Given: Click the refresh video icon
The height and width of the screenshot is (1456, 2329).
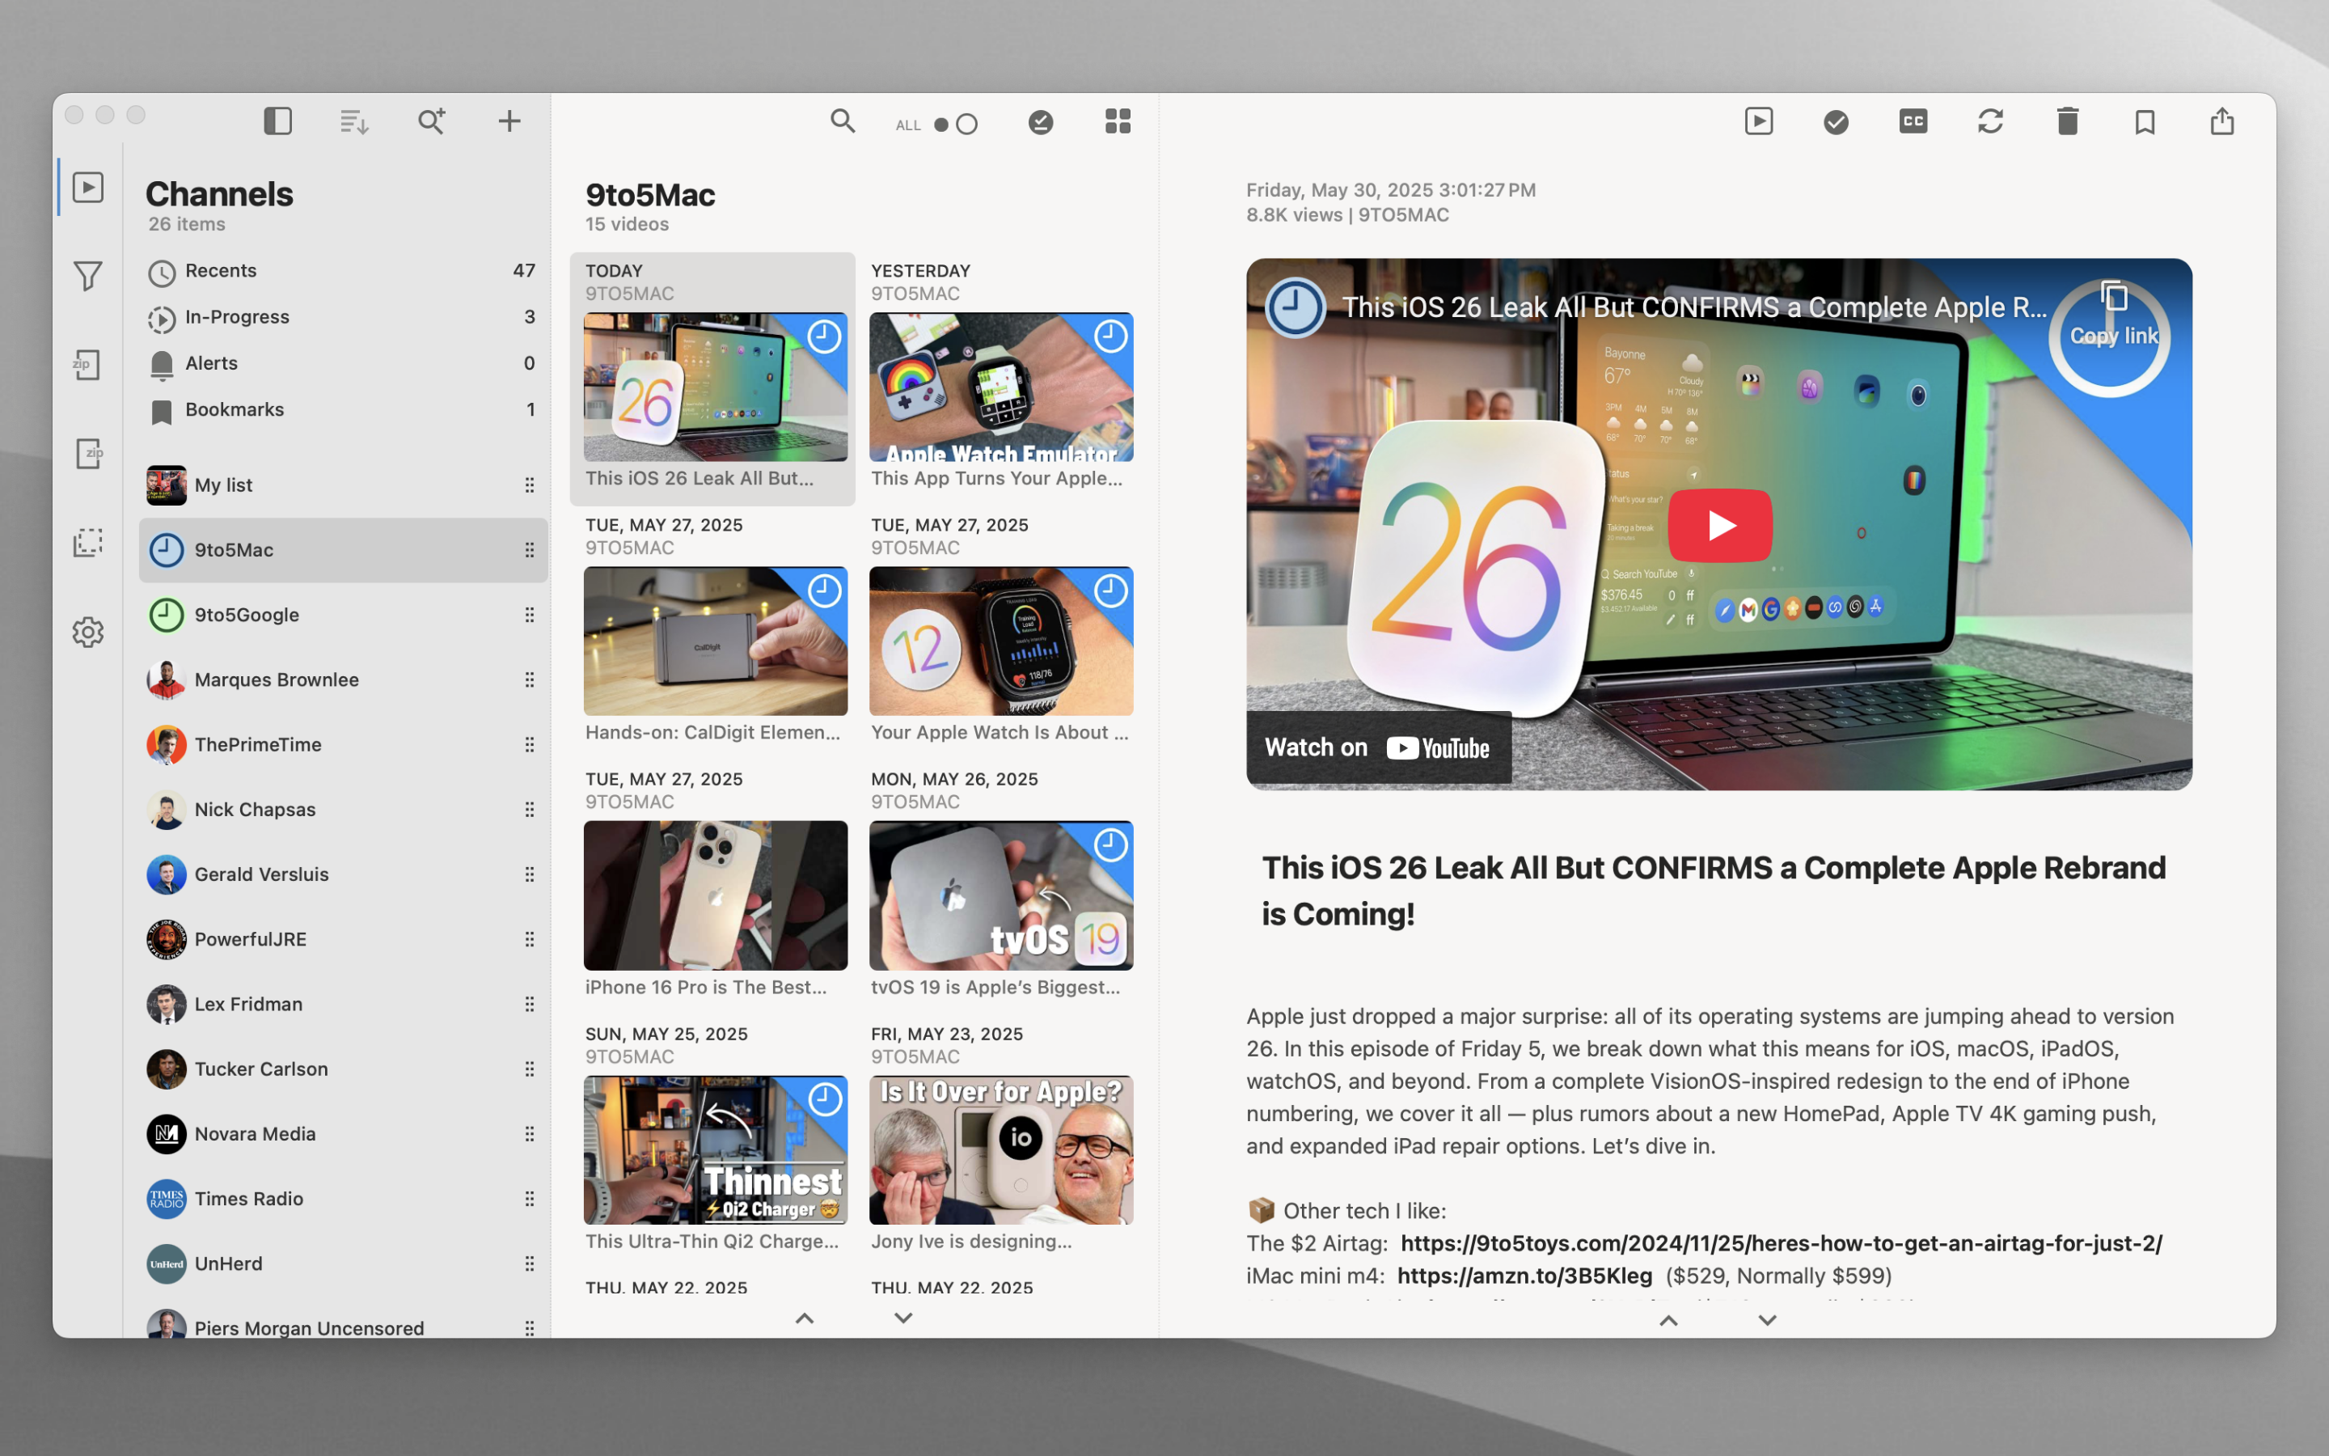Looking at the screenshot, I should [1990, 121].
